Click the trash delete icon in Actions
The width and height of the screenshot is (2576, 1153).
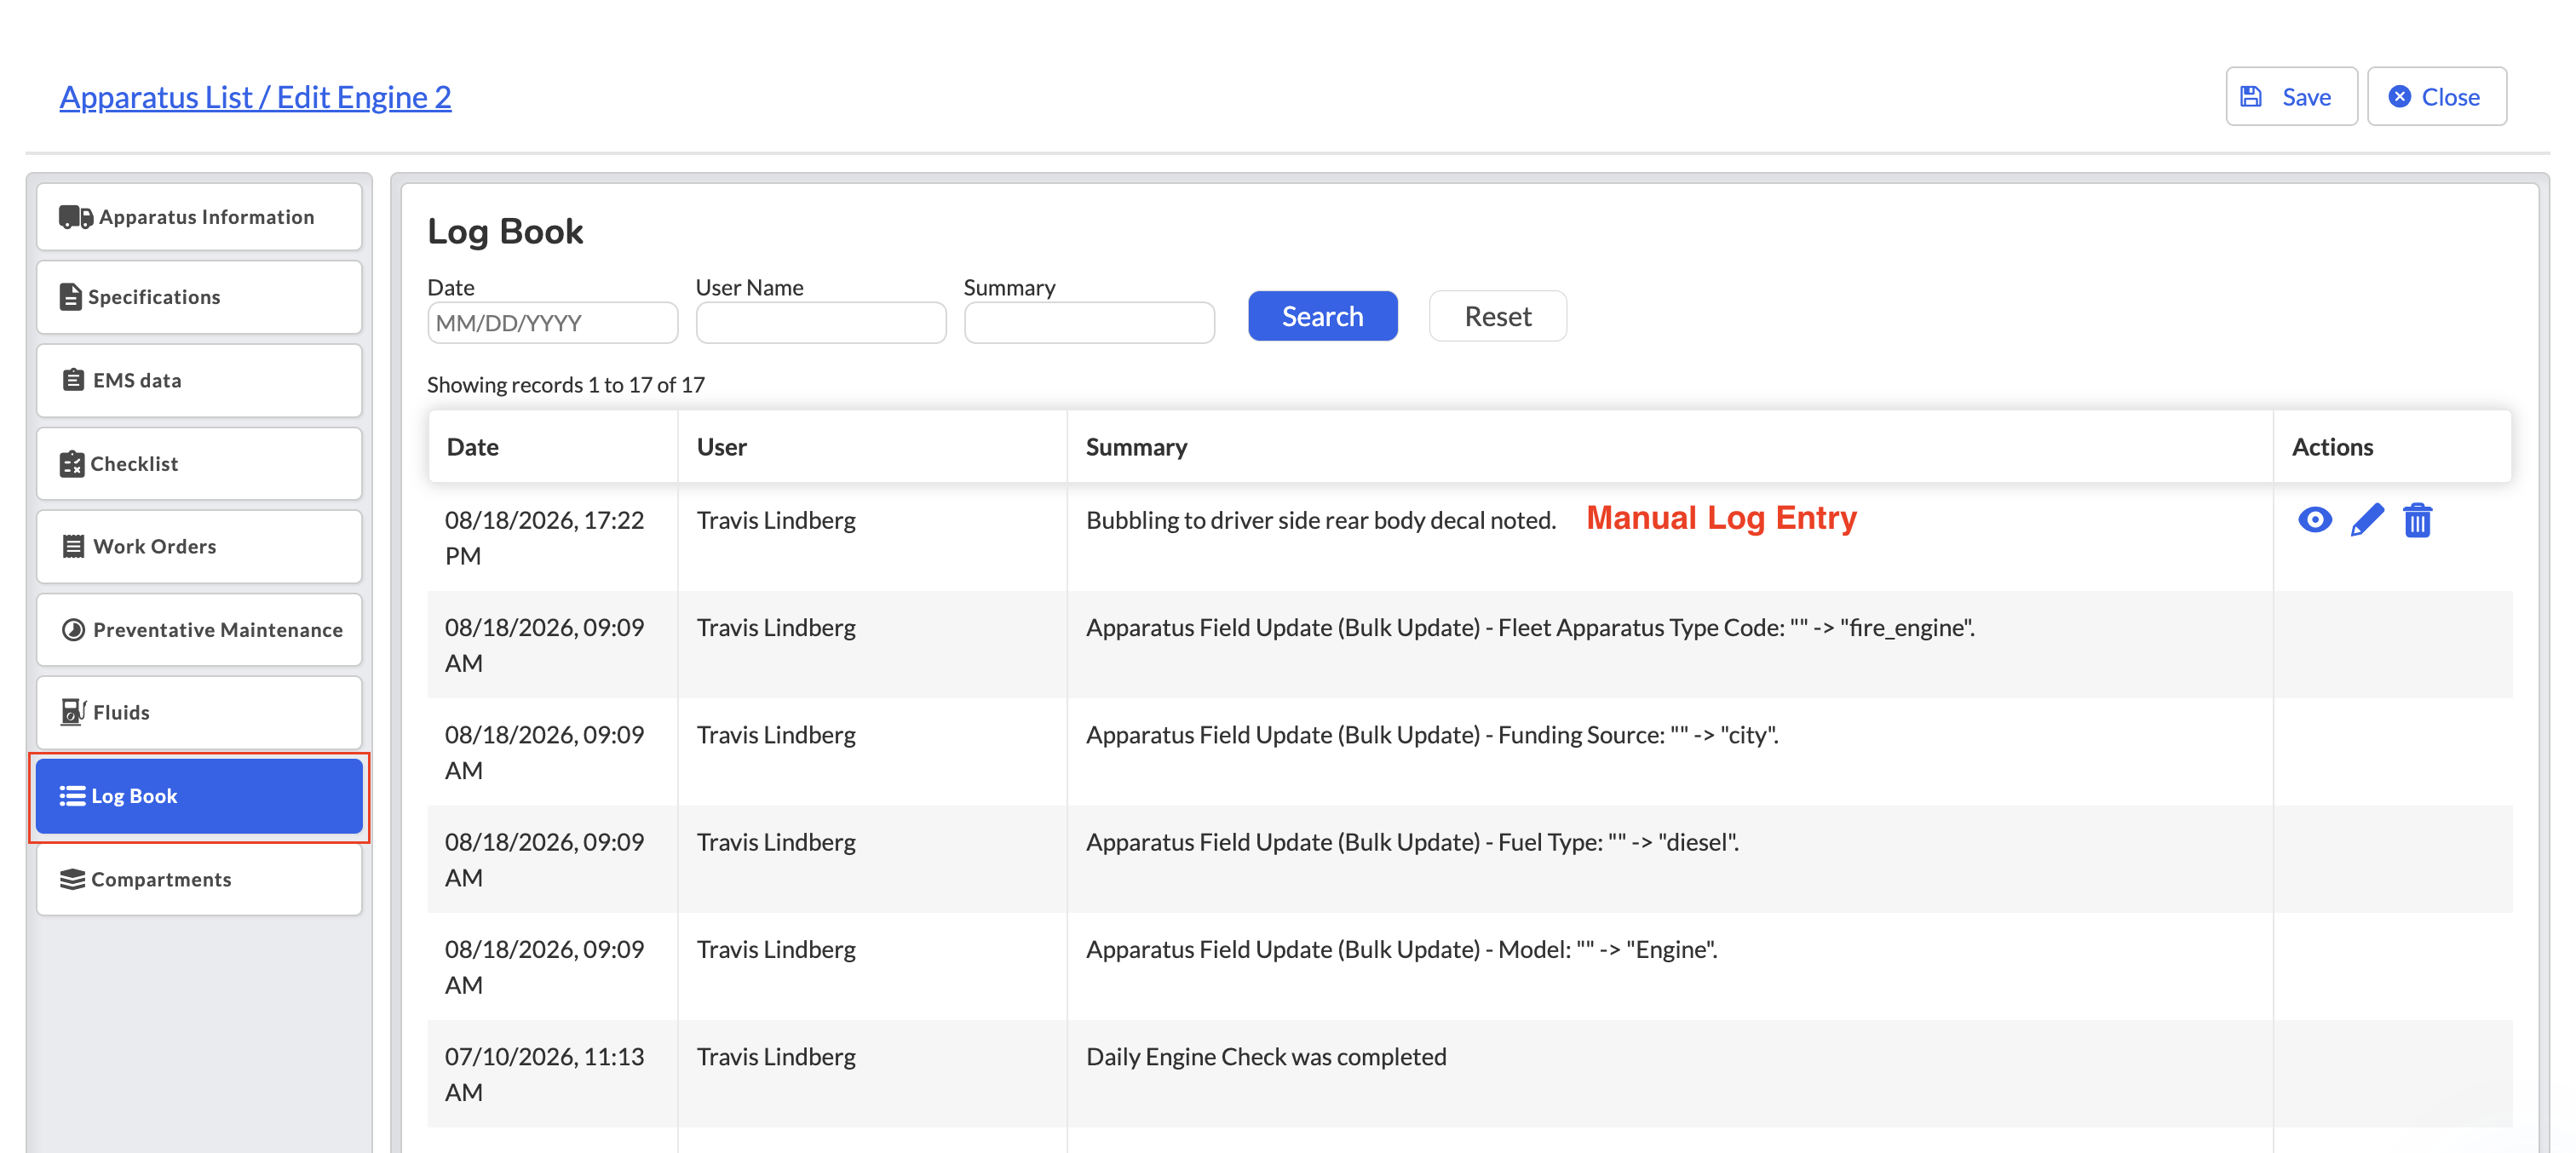pyautogui.click(x=2417, y=520)
